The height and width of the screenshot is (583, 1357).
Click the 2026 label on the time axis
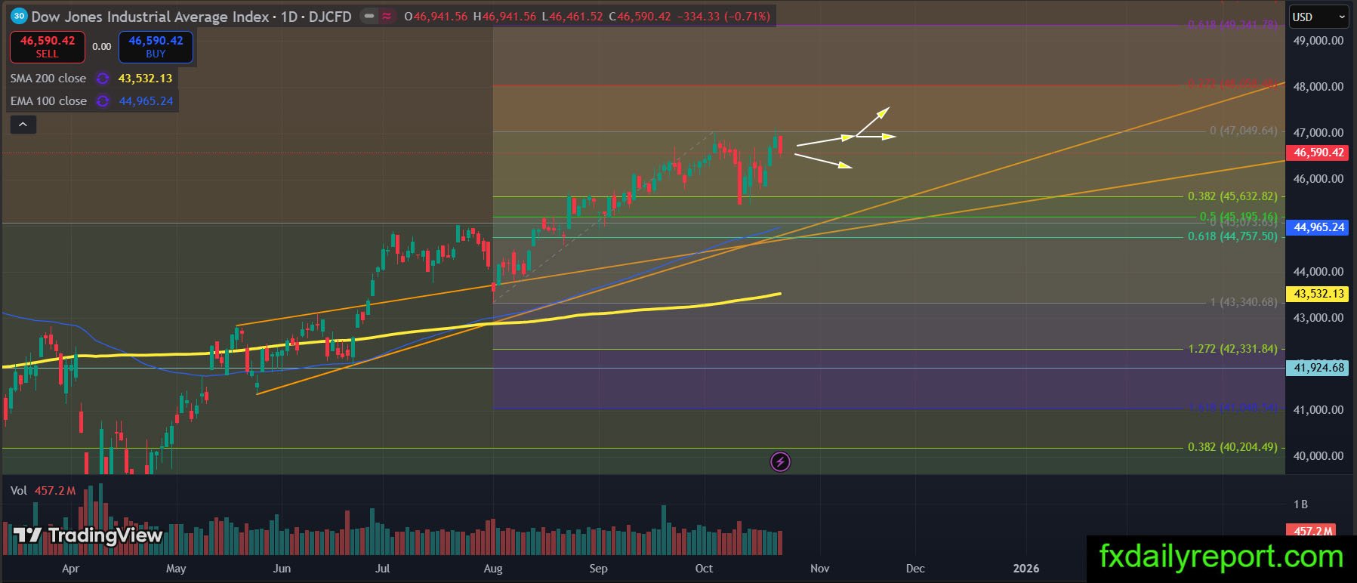point(1026,569)
